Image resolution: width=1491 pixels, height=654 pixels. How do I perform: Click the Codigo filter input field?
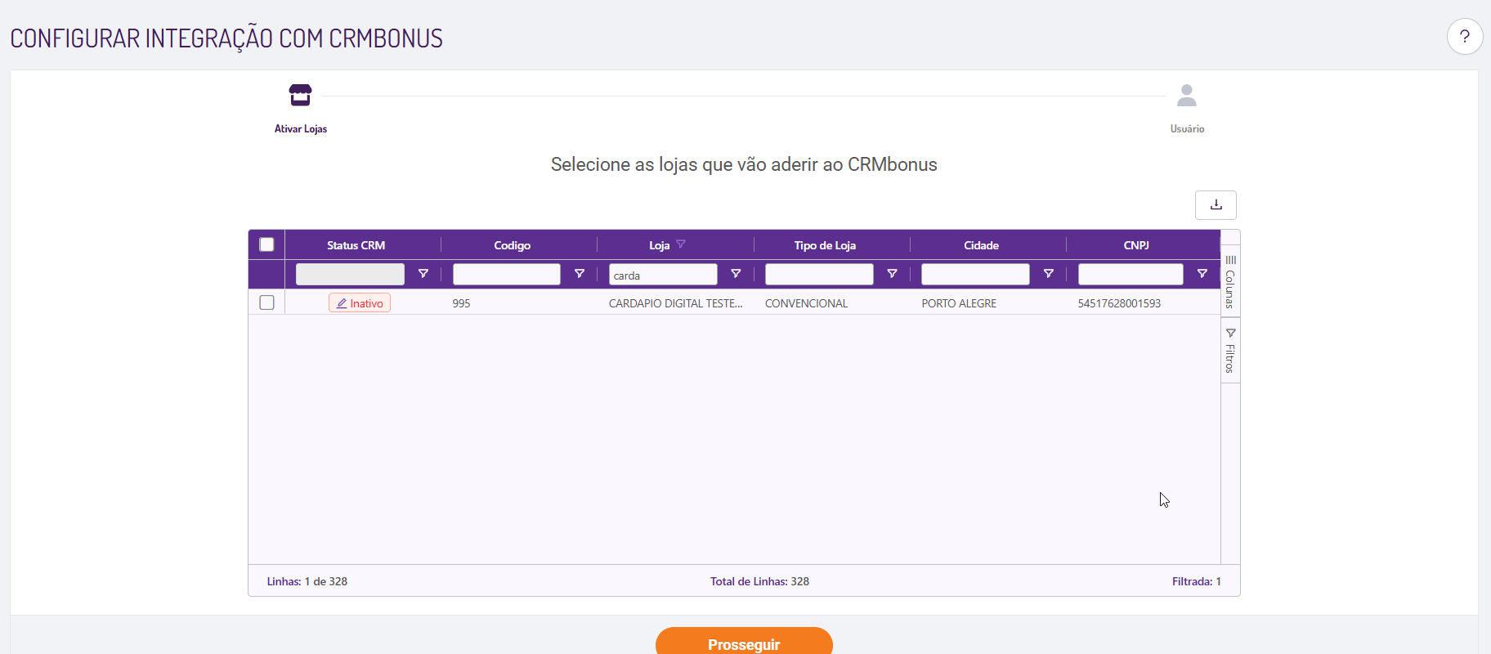click(x=507, y=274)
